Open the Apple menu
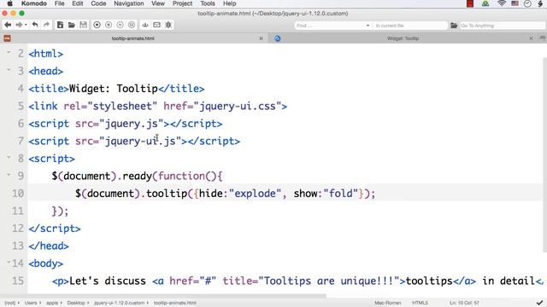 (x=9, y=3)
